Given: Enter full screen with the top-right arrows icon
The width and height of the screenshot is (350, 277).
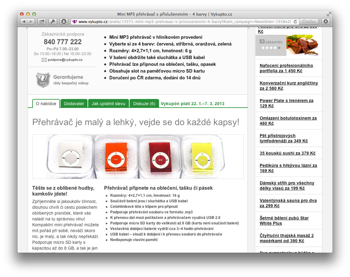Looking at the screenshot, I should [329, 14].
